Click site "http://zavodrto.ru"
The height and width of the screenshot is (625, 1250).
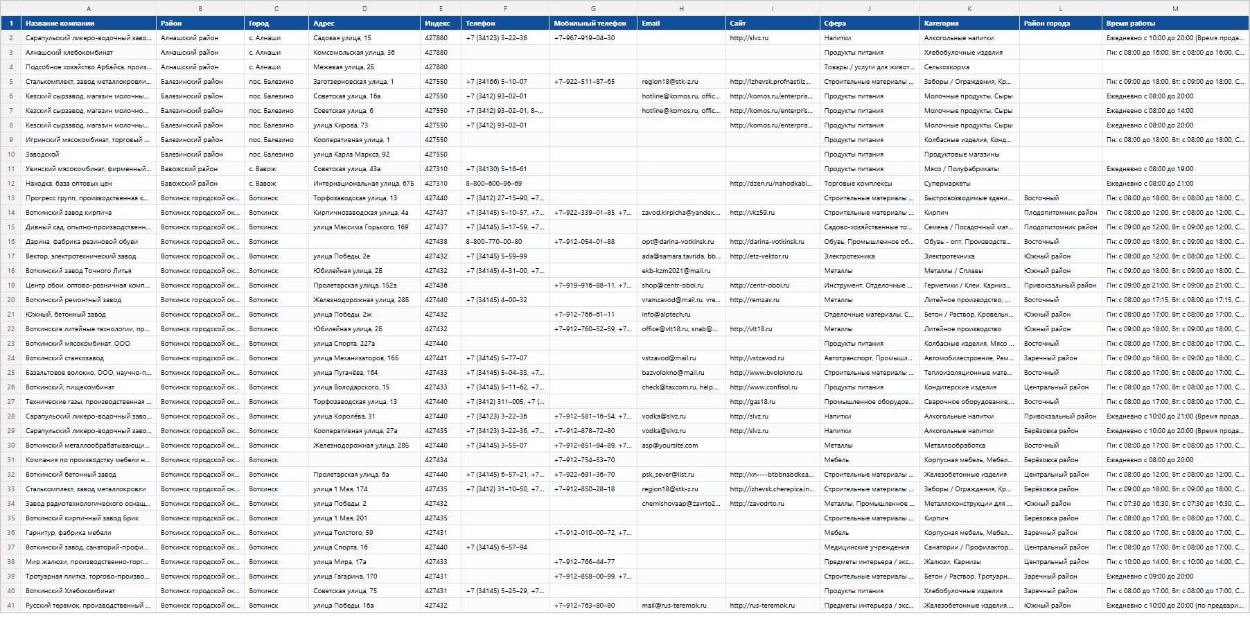click(773, 504)
